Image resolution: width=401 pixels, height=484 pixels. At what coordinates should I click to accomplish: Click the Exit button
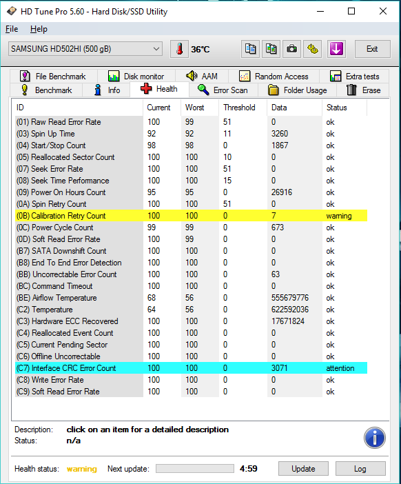(372, 49)
